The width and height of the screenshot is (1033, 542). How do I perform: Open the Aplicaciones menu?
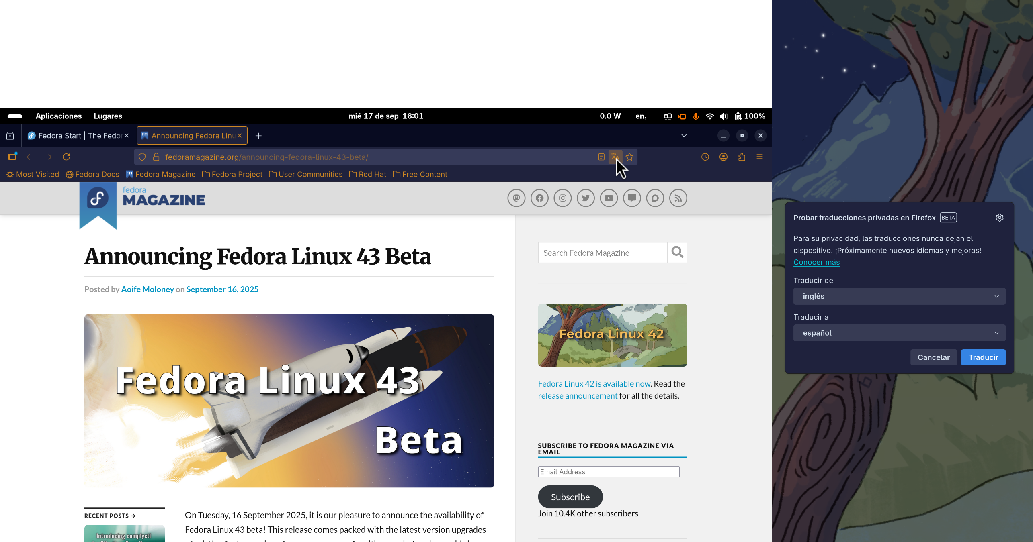[59, 116]
